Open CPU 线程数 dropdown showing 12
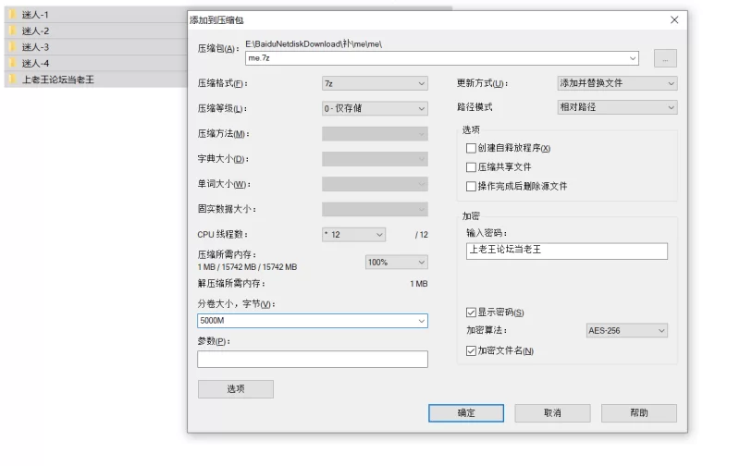Image resolution: width=740 pixels, height=466 pixels. (353, 235)
